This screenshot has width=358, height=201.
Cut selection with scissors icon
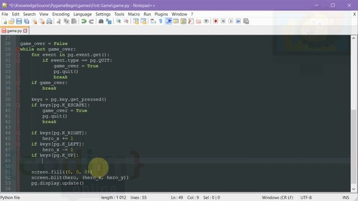pyautogui.click(x=59, y=21)
